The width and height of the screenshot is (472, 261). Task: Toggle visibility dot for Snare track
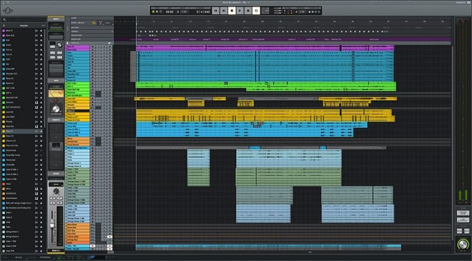click(x=41, y=45)
